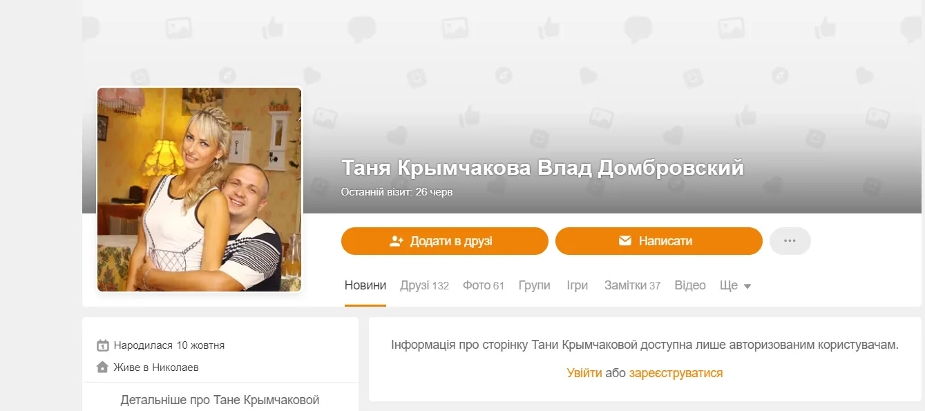
Task: Follow the зареєструватися registration link
Action: (x=676, y=373)
